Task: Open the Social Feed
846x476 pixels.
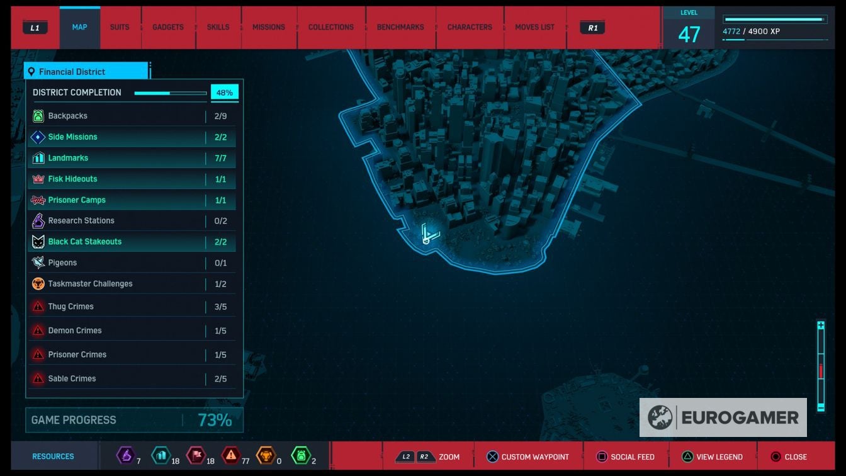Action: coord(624,457)
